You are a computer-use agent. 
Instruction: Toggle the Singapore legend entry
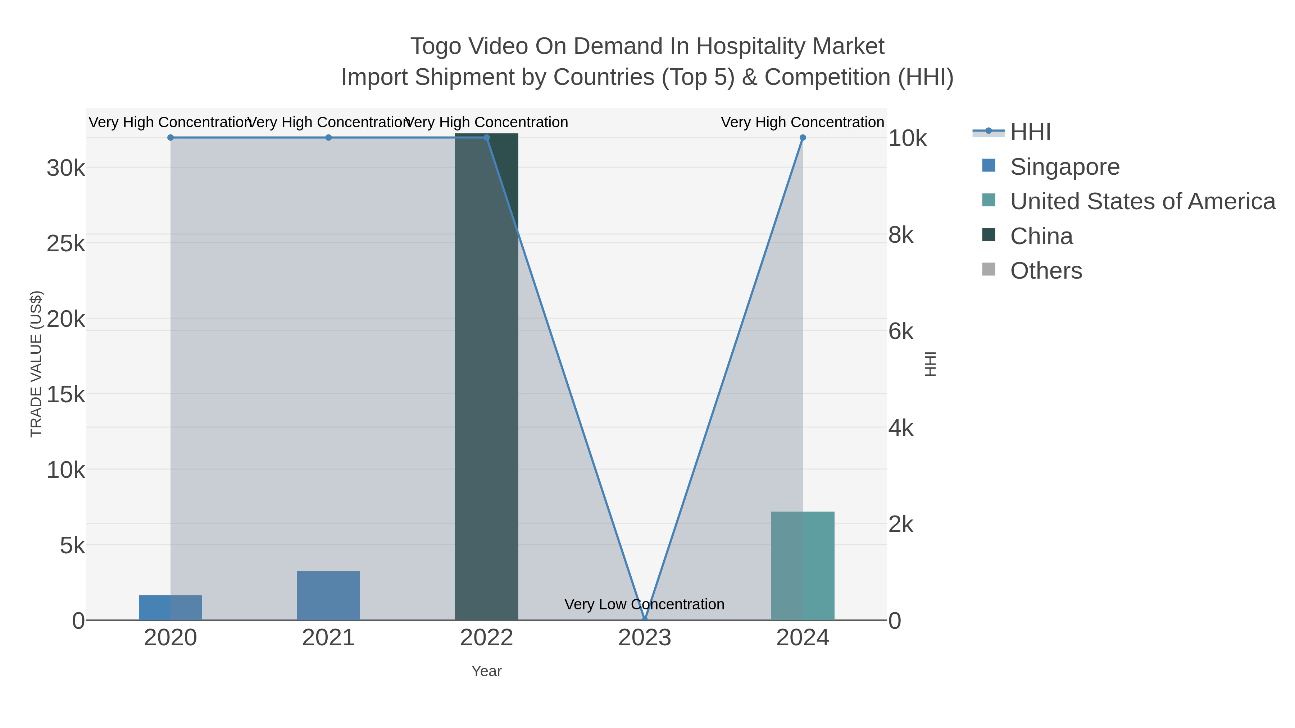click(x=1051, y=166)
